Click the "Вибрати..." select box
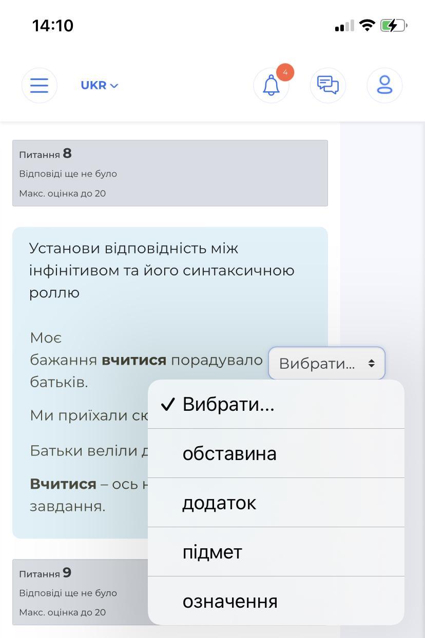The height and width of the screenshot is (638, 425). [326, 364]
